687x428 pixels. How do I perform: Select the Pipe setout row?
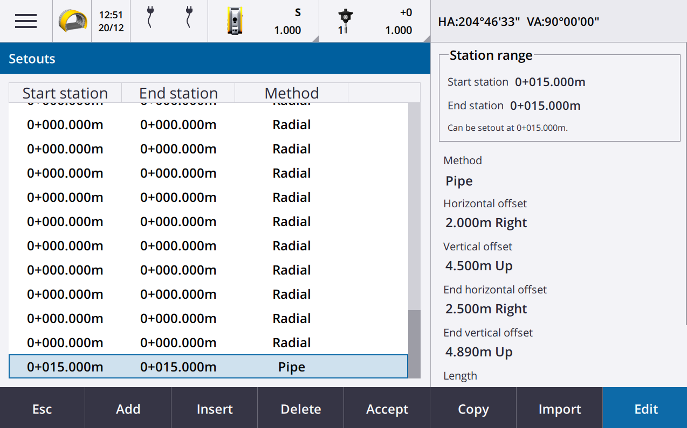tap(208, 367)
